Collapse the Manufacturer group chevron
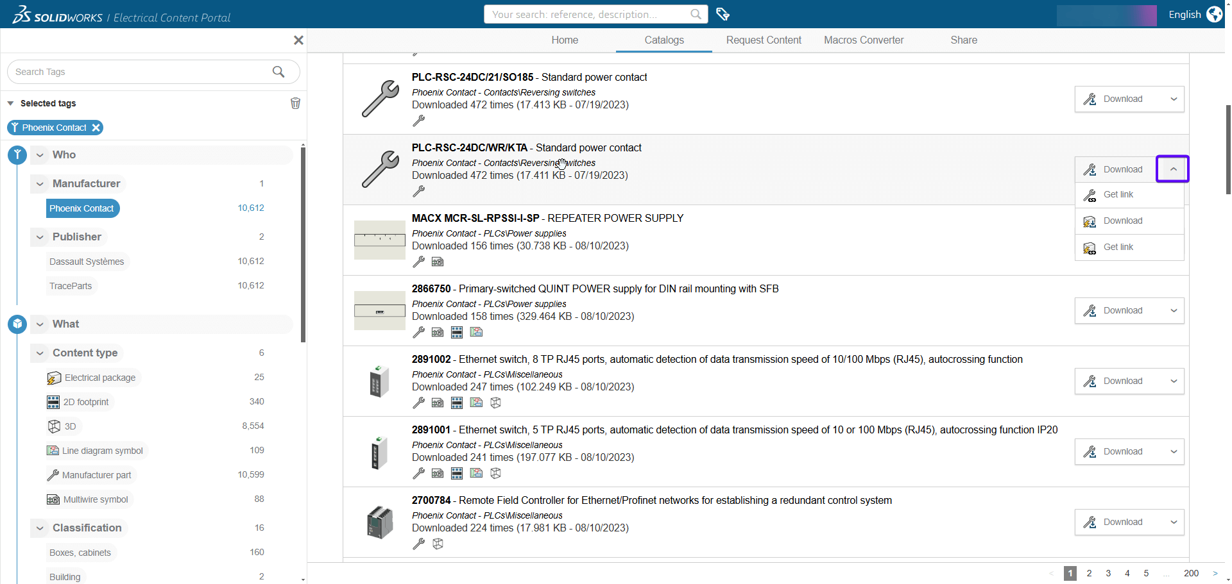The width and height of the screenshot is (1232, 584). 40,183
